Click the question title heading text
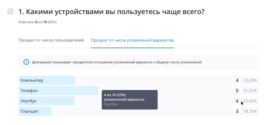This screenshot has width=266, height=125. coord(112,12)
